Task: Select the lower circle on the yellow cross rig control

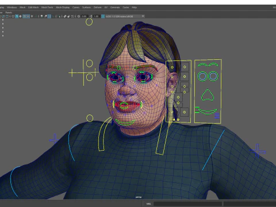Action: pos(89,78)
